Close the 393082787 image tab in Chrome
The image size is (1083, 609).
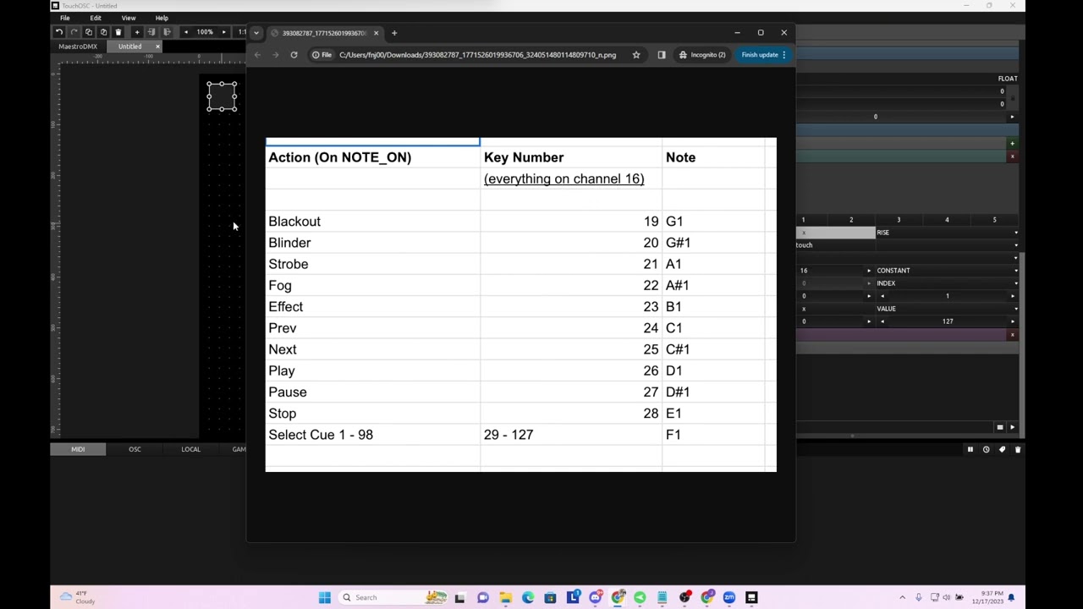[376, 33]
